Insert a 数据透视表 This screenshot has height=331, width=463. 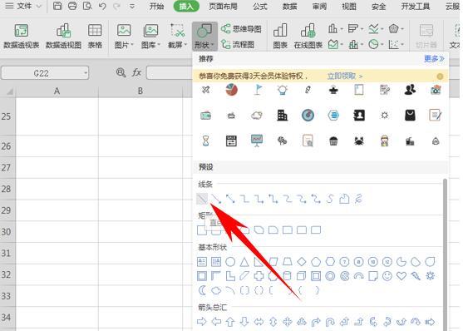pyautogui.click(x=22, y=37)
